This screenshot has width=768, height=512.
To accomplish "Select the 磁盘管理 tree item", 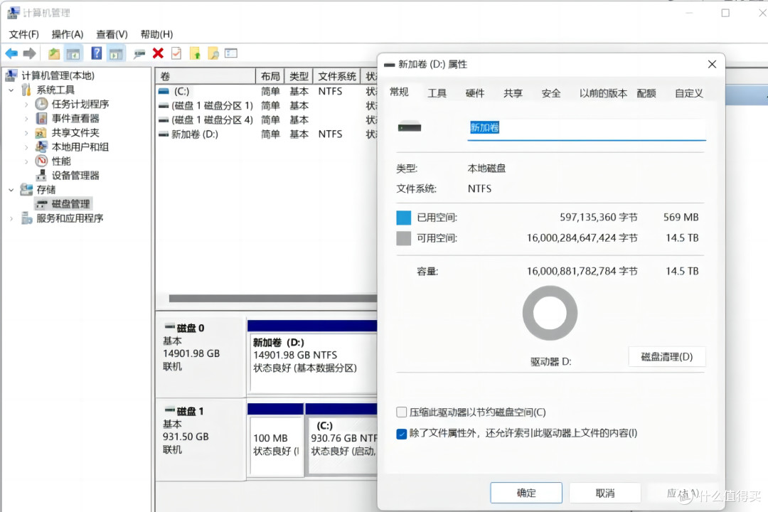I will pos(63,204).
